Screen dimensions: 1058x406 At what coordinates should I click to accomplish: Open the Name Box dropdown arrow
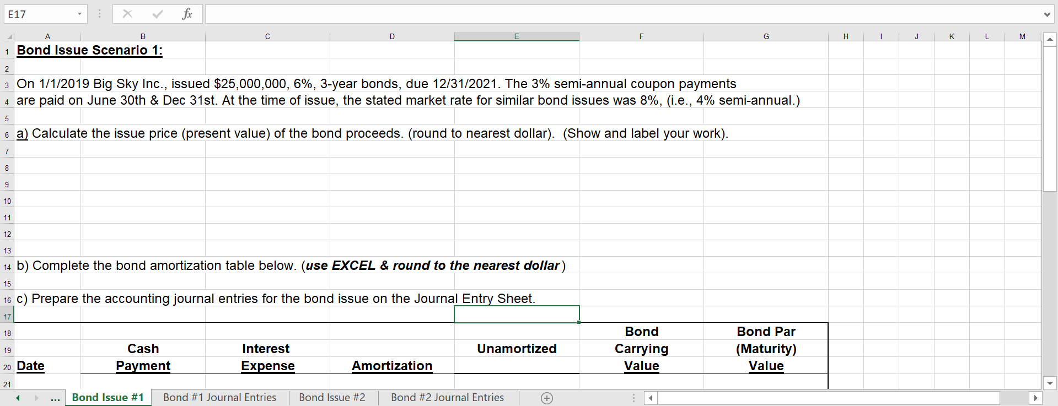coord(79,14)
